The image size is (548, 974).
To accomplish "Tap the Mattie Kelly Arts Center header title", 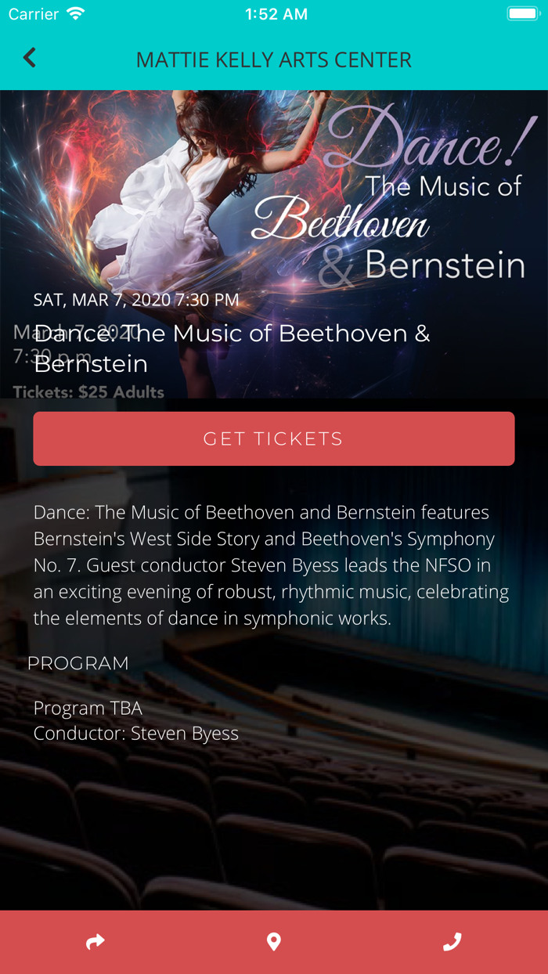I will coord(274,60).
